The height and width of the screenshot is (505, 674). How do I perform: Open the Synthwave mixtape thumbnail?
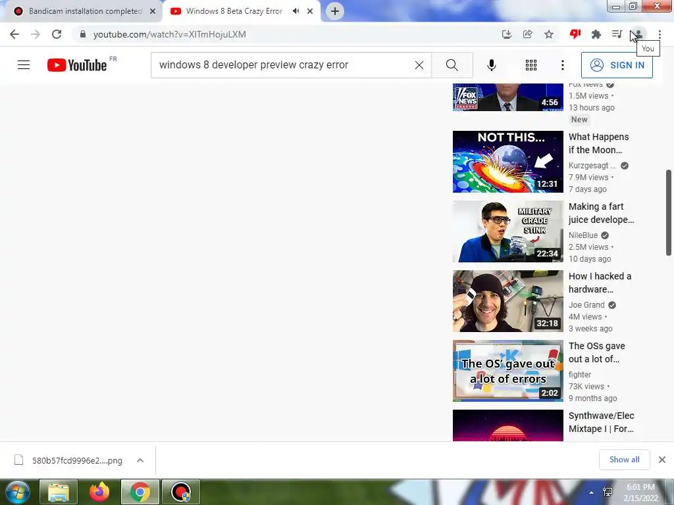[x=508, y=425]
